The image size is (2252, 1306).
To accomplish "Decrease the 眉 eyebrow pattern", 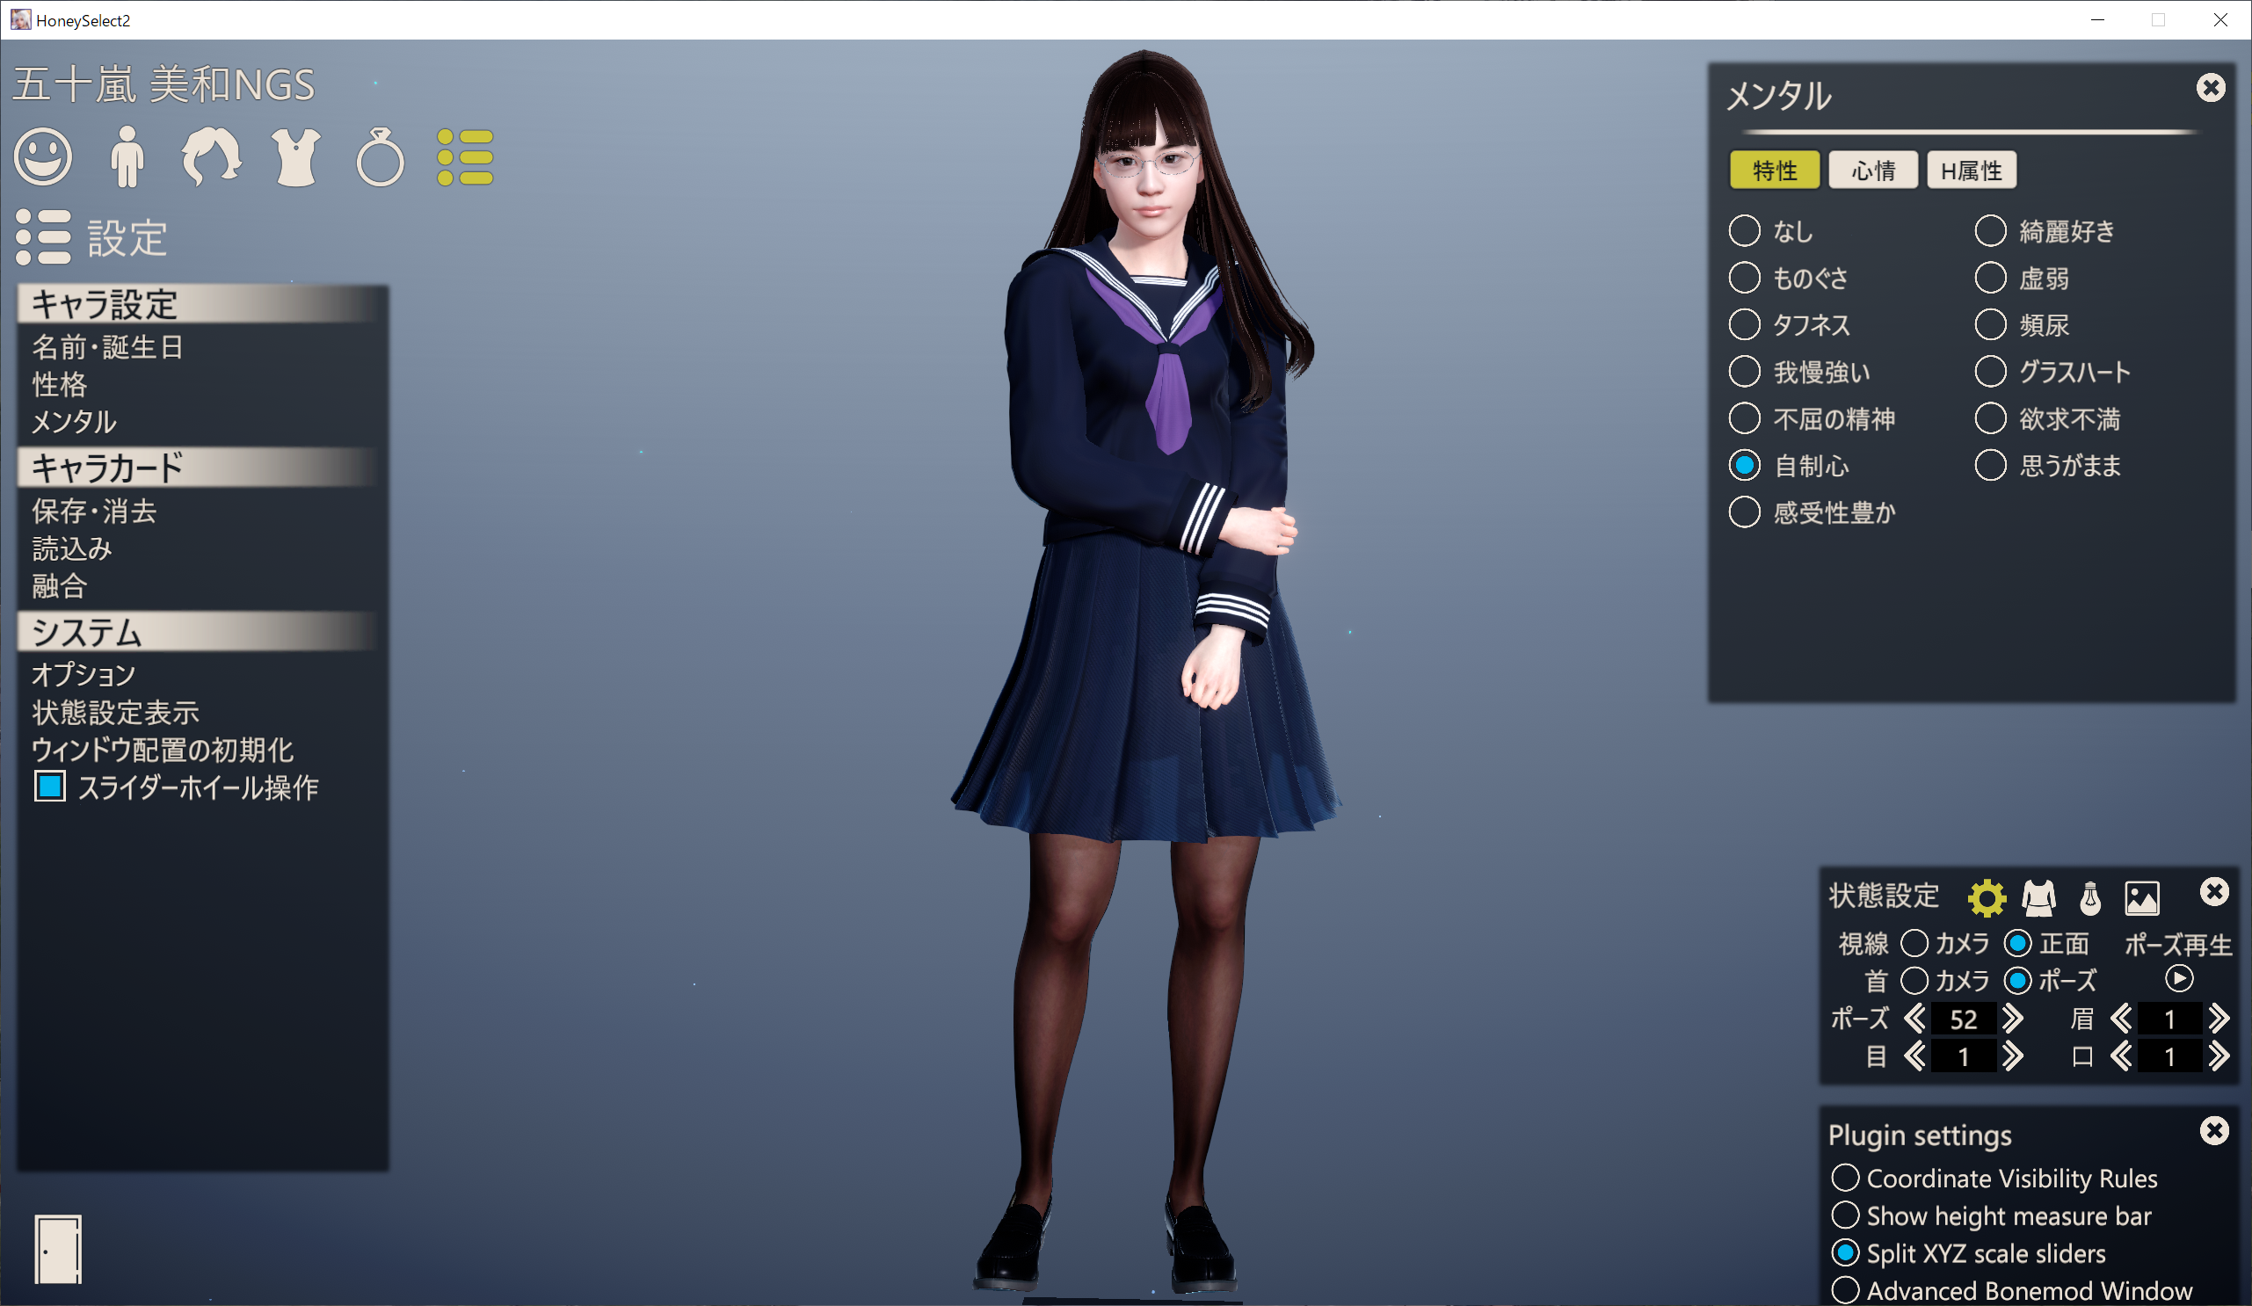I will (x=2122, y=1019).
